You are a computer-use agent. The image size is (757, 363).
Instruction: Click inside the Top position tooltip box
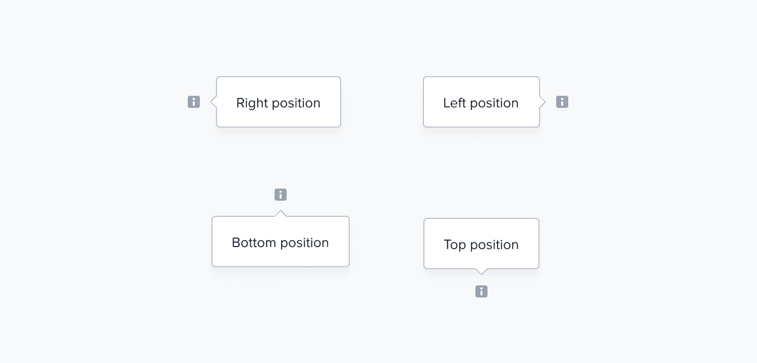481,244
